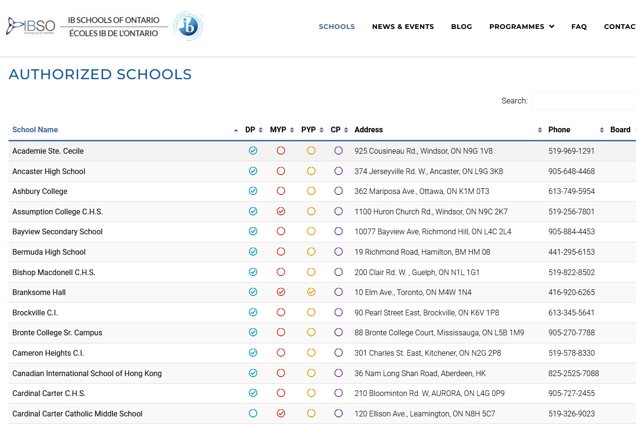Image resolution: width=636 pixels, height=424 pixels.
Task: Select the Brockville C.I. school name
Action: click(x=35, y=313)
